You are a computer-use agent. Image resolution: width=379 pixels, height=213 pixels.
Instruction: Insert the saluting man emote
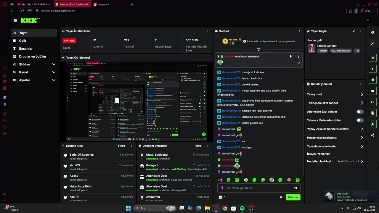coord(220,180)
